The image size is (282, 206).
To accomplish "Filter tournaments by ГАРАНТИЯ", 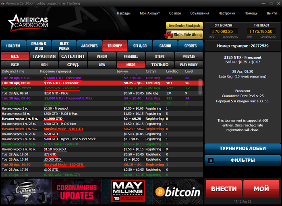I will click(x=44, y=57).
